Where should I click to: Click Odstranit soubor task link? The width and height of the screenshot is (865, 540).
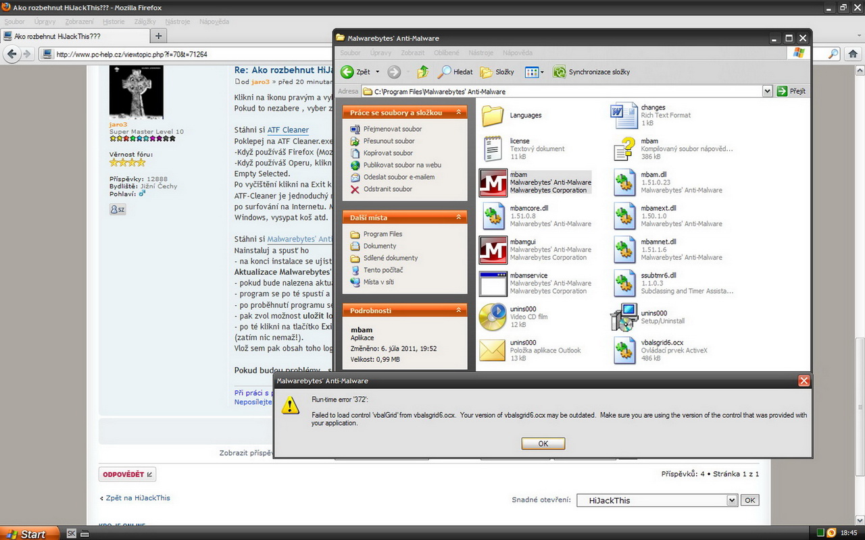coord(387,189)
